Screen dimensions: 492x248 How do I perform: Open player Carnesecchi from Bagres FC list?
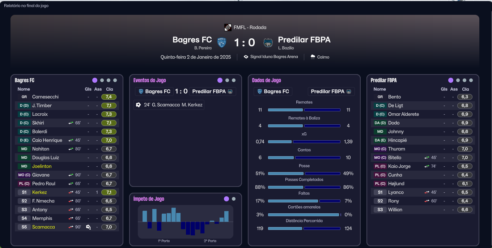[x=45, y=97]
